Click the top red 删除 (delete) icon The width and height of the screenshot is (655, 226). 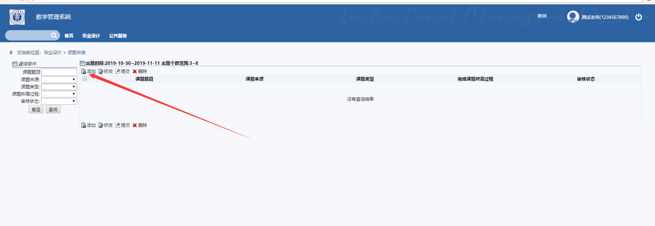pos(135,71)
